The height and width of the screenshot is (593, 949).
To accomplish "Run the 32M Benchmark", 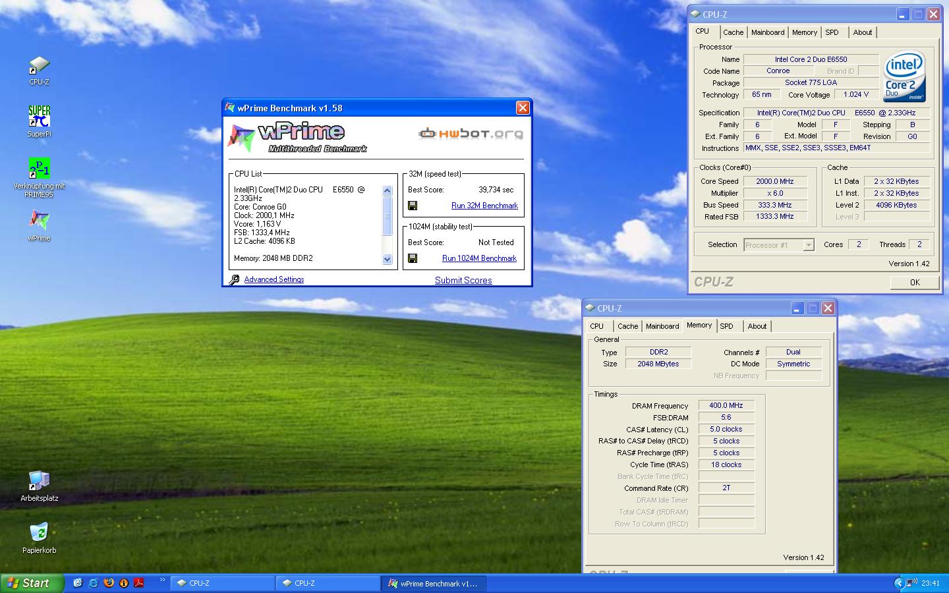I will coord(484,206).
